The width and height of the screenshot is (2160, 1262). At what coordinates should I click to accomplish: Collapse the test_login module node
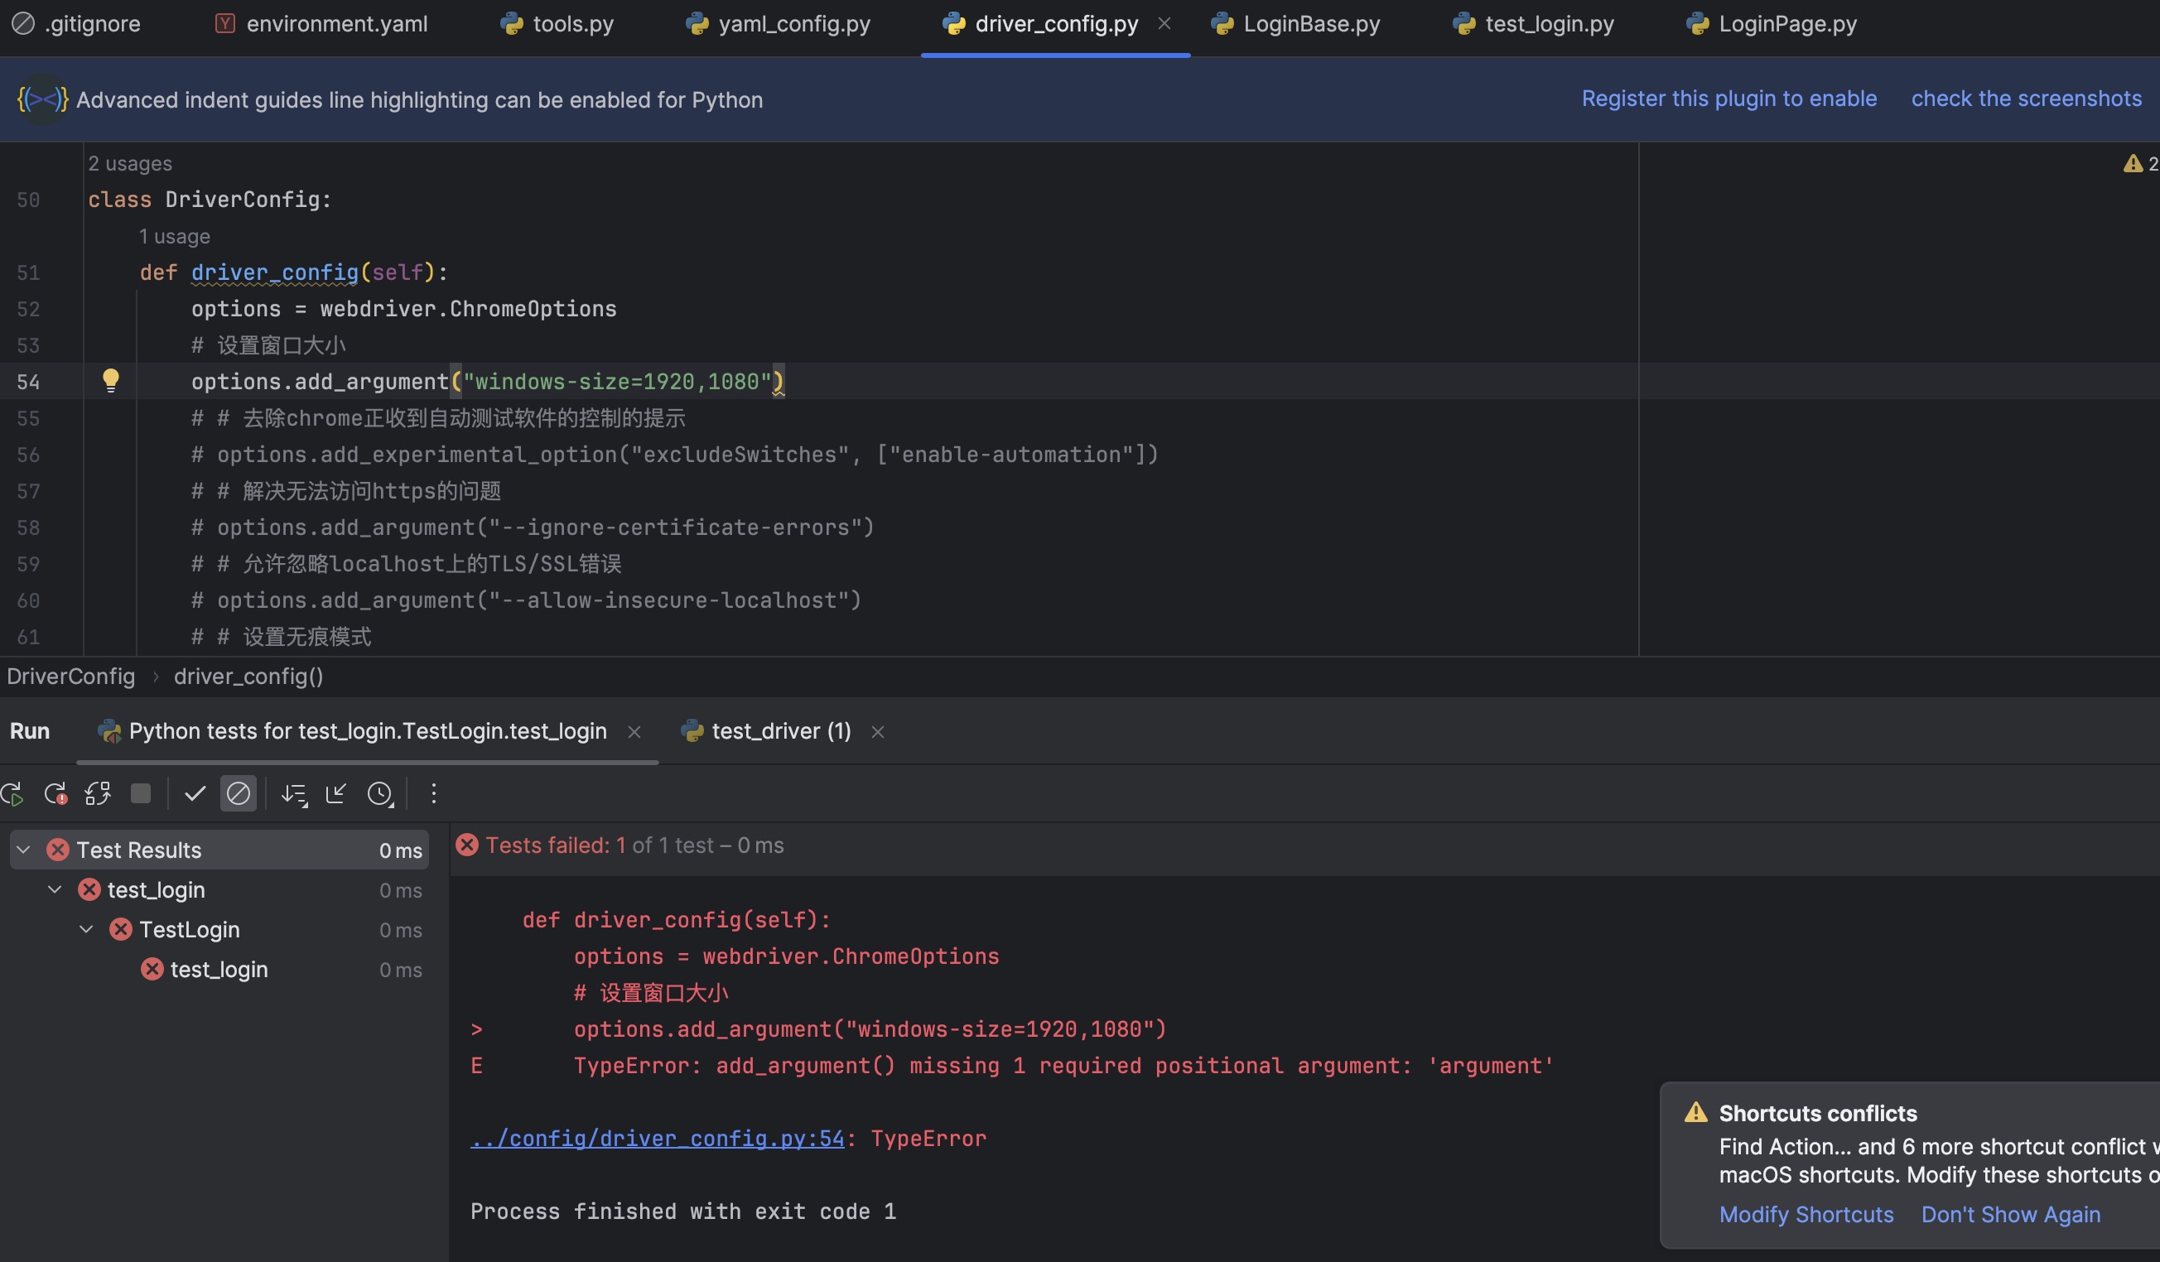click(x=55, y=889)
